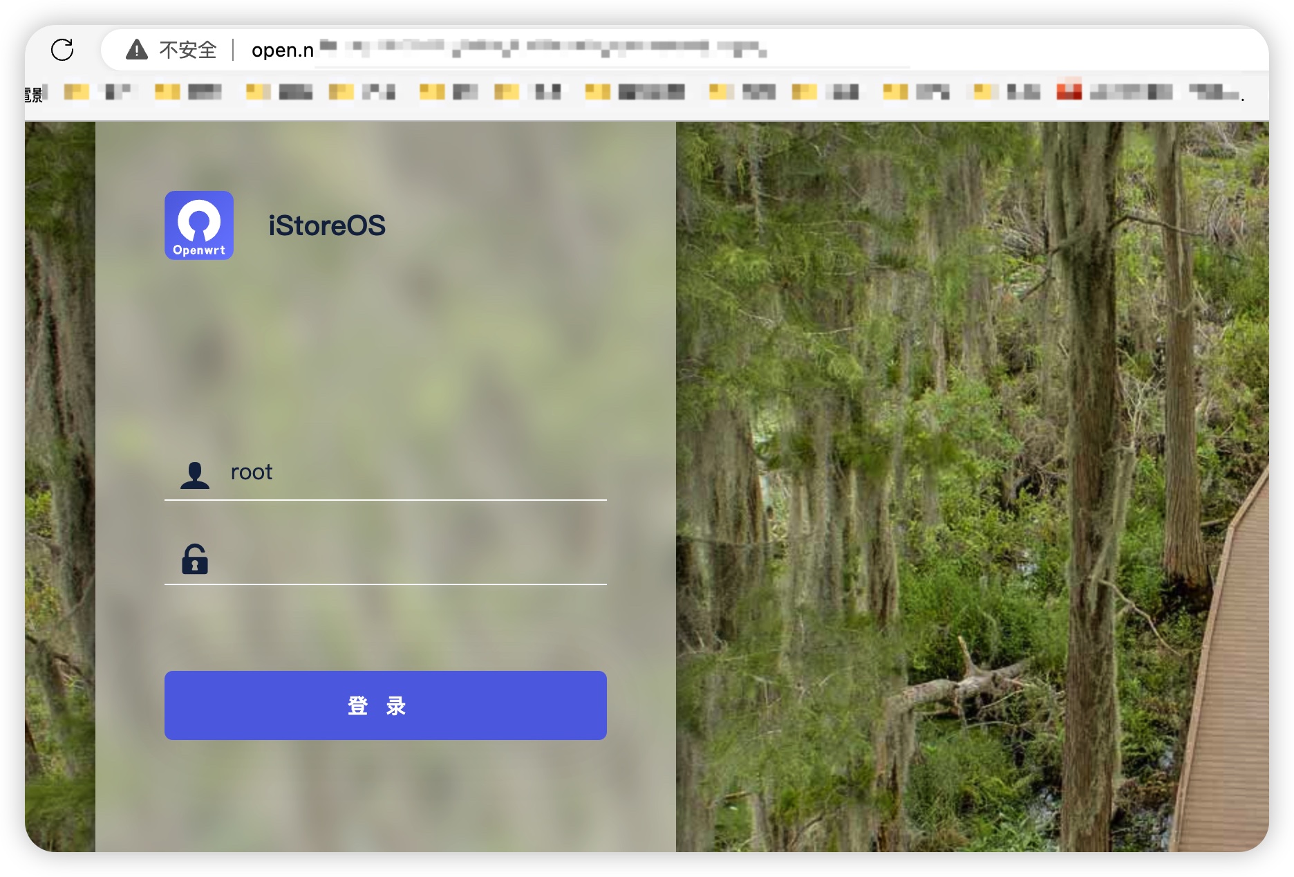Focus the username field containing root
The image size is (1294, 877).
[415, 472]
